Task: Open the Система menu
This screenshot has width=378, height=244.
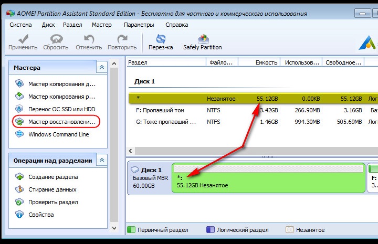Action: click(20, 25)
